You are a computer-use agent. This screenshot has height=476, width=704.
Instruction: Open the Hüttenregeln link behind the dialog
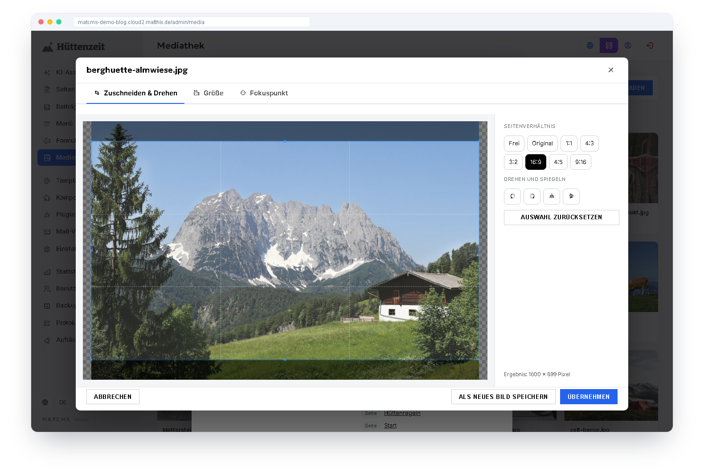[x=402, y=413]
